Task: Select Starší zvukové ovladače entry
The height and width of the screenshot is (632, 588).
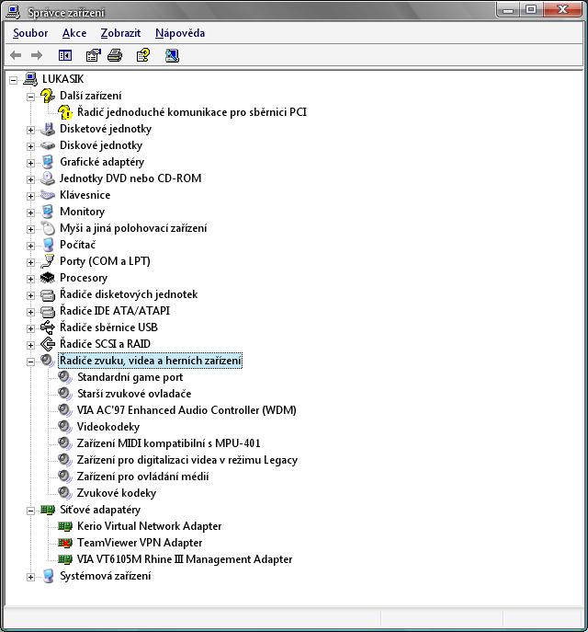Action: [134, 394]
